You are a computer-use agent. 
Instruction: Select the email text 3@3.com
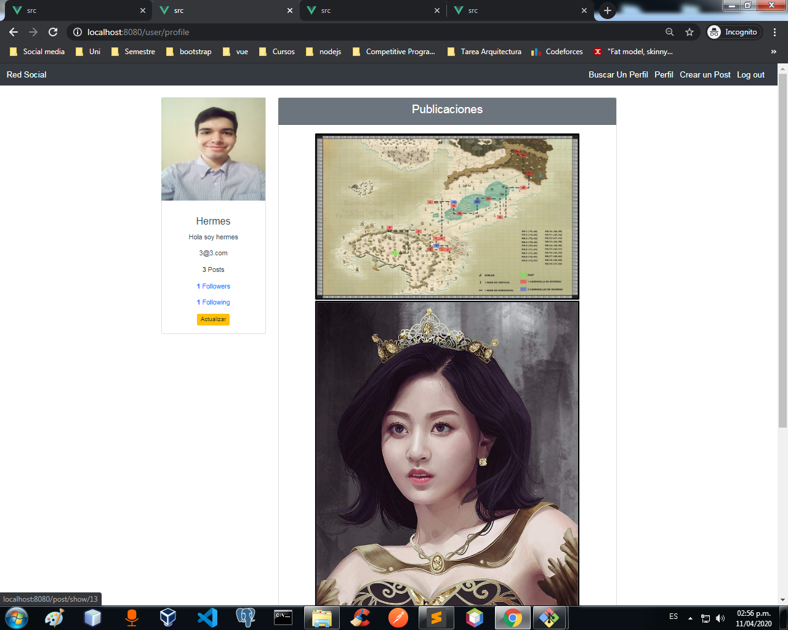(213, 253)
